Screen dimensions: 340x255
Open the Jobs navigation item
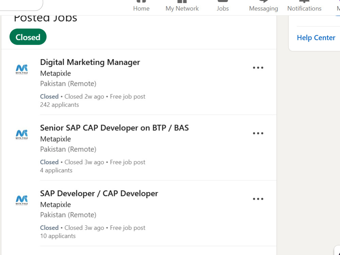[x=222, y=6]
